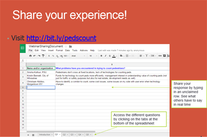The image size is (207, 137).
Task: Insert a link using toolbar icon
Action: (160, 56)
